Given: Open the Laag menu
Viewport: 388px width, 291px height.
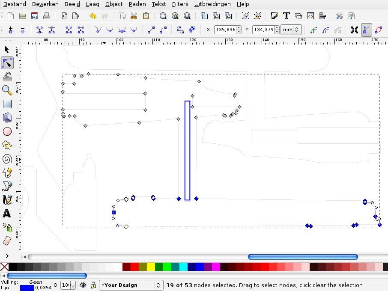Looking at the screenshot, I should pos(93,4).
